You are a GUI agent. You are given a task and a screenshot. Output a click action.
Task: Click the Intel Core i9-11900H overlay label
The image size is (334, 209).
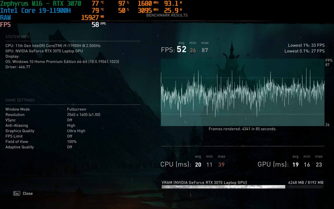pos(35,11)
